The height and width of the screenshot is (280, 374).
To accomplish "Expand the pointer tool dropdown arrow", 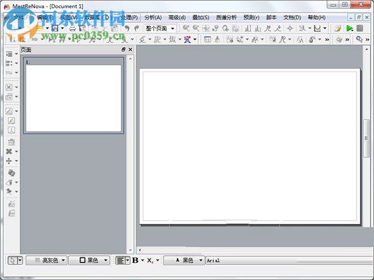I will [x=21, y=260].
